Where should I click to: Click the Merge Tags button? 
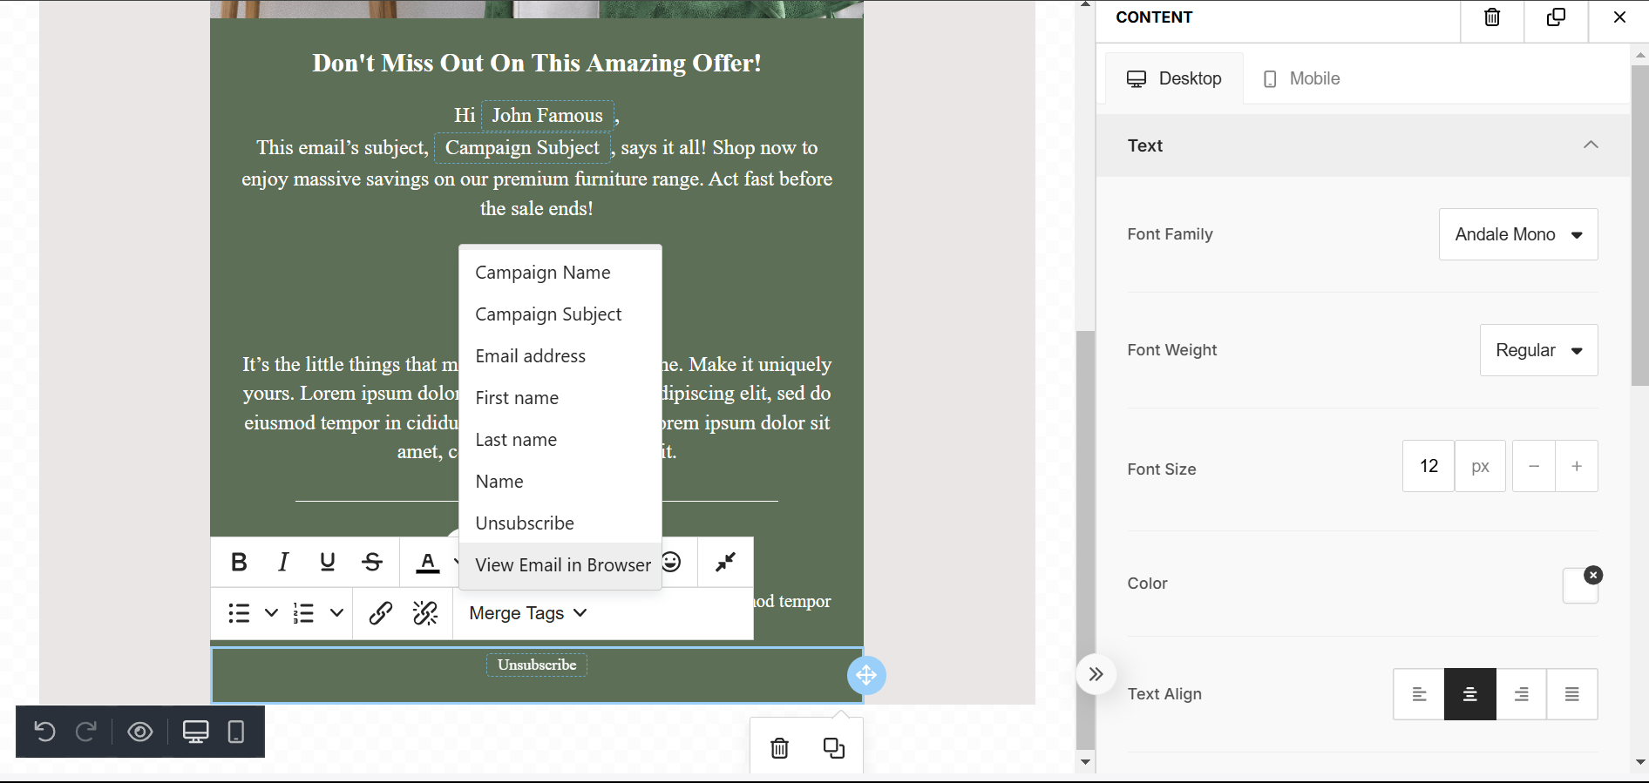coord(527,613)
